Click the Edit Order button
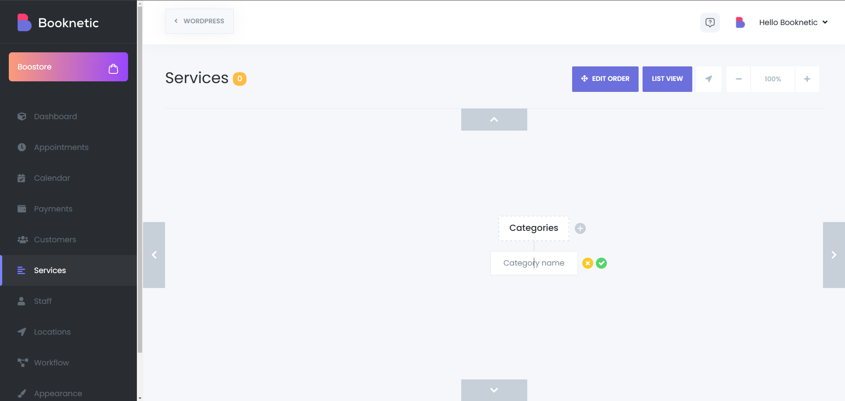This screenshot has width=845, height=401. coord(605,79)
